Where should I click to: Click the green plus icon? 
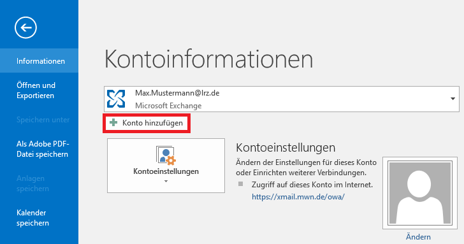pos(113,122)
